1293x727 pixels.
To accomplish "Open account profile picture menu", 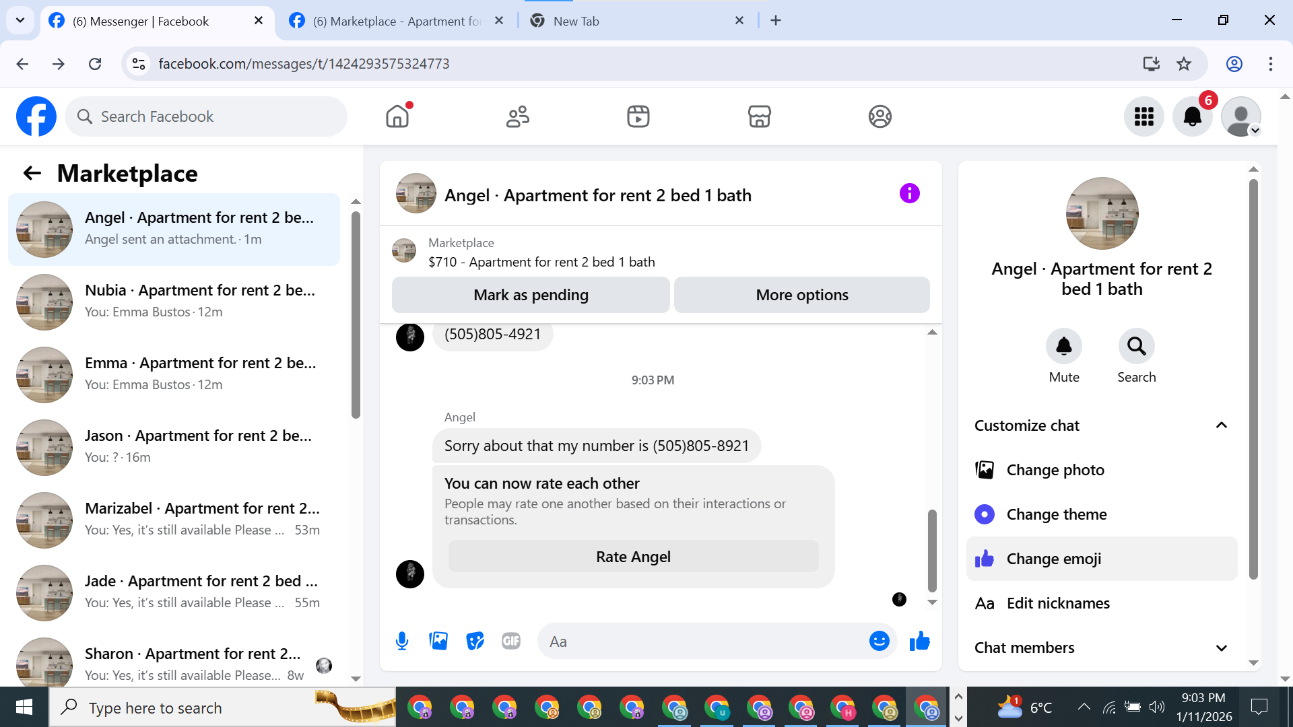I will tap(1241, 116).
